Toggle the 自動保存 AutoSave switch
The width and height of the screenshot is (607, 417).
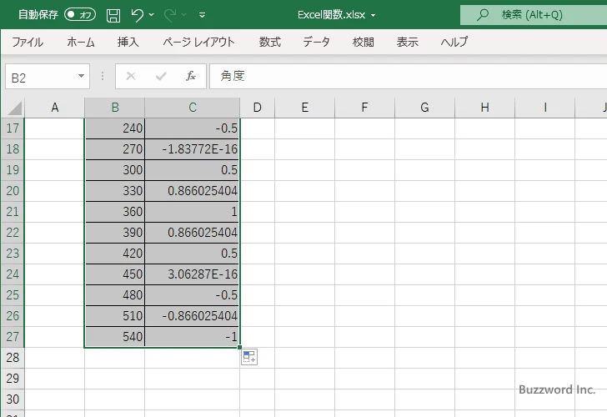(x=80, y=15)
